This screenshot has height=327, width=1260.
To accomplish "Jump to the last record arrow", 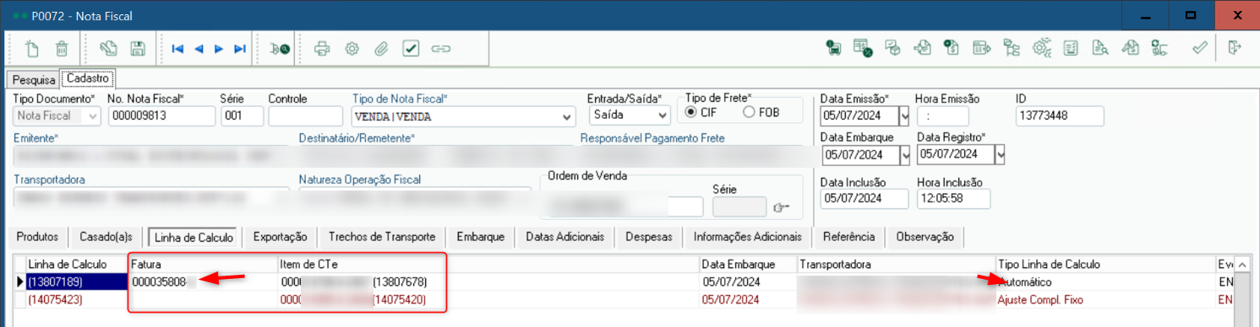I will (240, 49).
